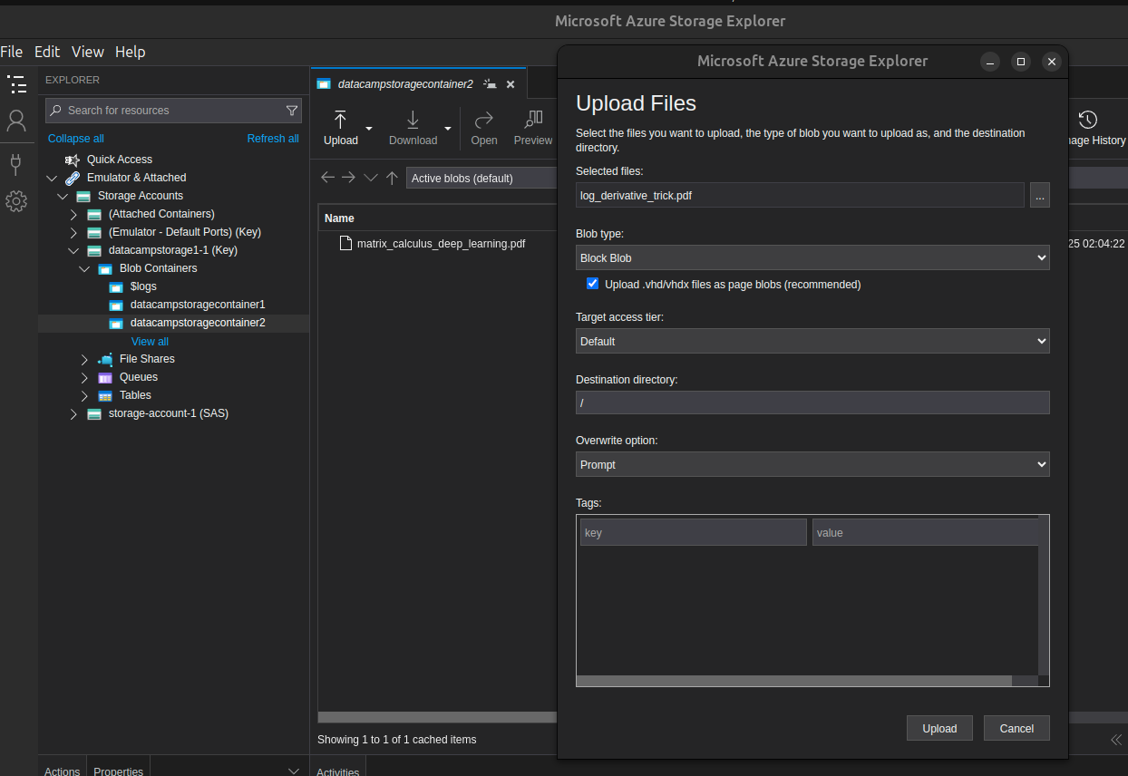Select the Upload toolbar icon

pos(340,127)
